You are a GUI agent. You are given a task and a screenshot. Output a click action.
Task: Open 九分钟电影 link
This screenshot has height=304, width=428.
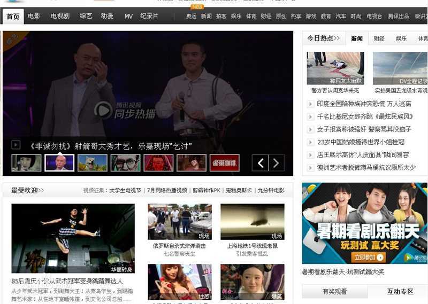tap(271, 190)
